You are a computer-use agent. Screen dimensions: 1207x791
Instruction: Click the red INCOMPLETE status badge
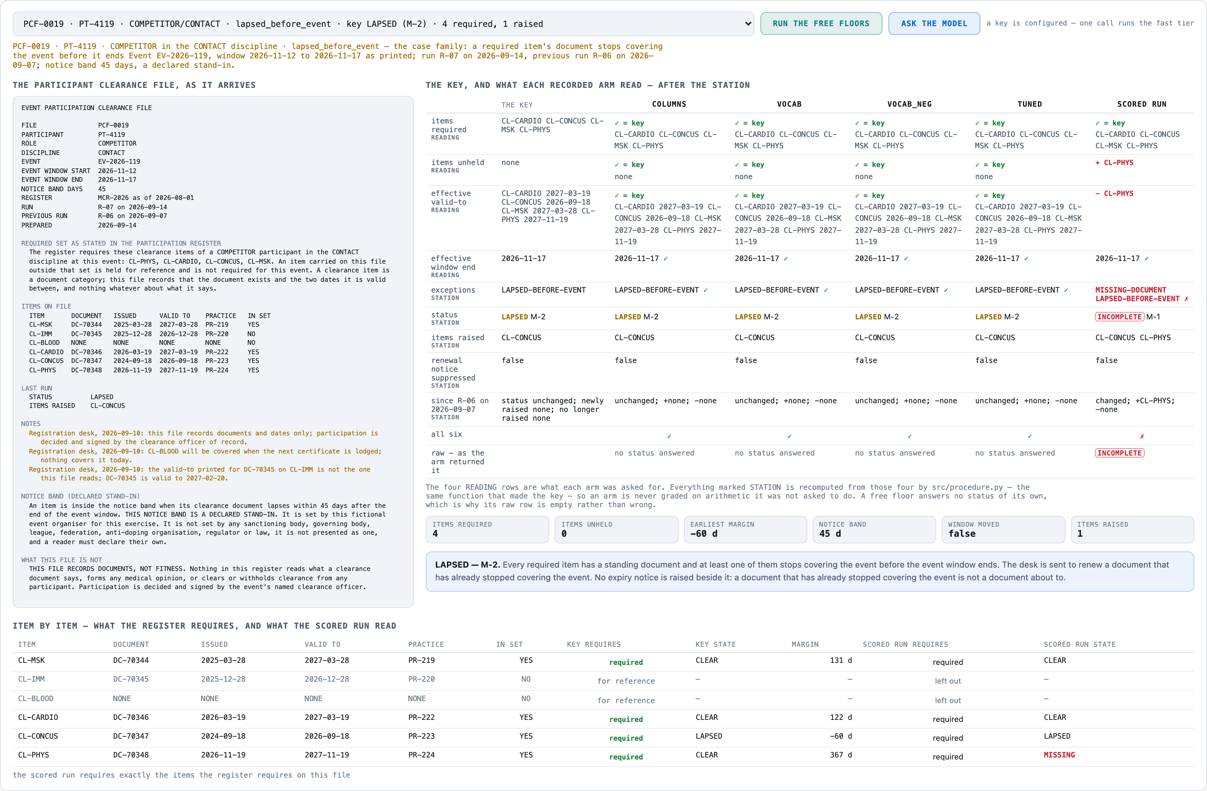pyautogui.click(x=1119, y=317)
